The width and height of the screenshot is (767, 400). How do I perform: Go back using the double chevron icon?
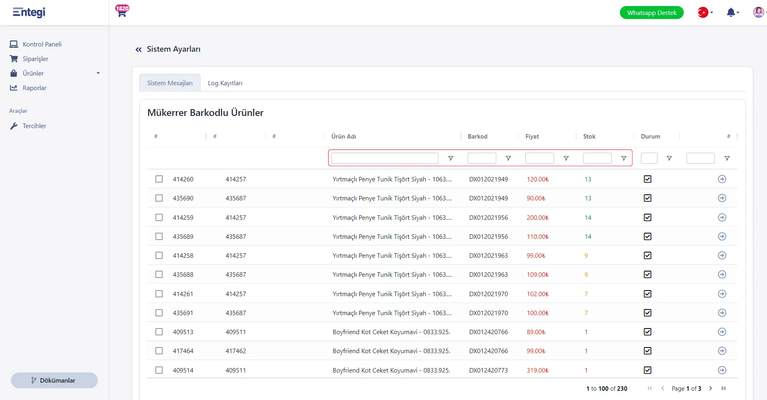pos(139,49)
